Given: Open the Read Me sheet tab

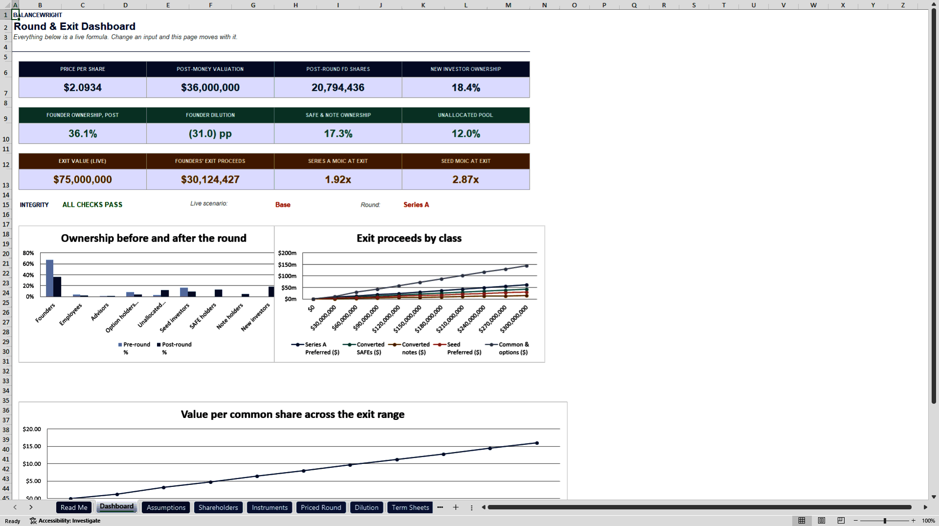Looking at the screenshot, I should (74, 507).
